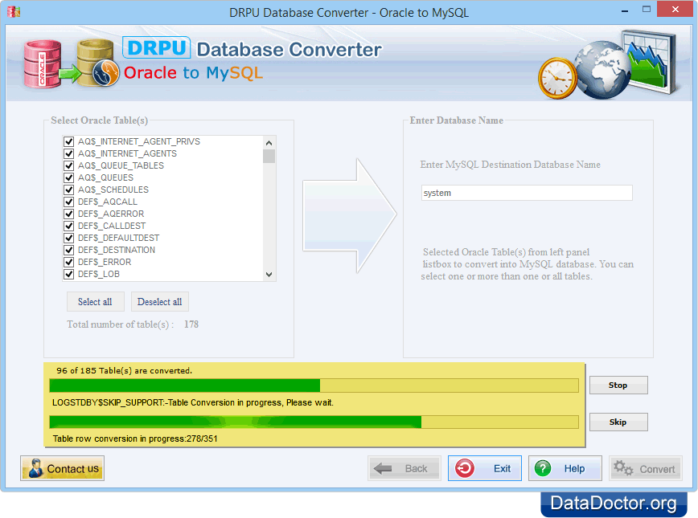
Task: Click the table list scroll down arrow
Action: tap(269, 275)
